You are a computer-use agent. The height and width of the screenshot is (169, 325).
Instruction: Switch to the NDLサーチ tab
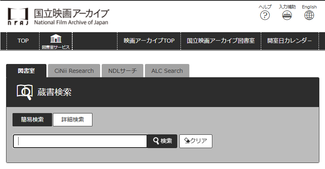pyautogui.click(x=122, y=71)
